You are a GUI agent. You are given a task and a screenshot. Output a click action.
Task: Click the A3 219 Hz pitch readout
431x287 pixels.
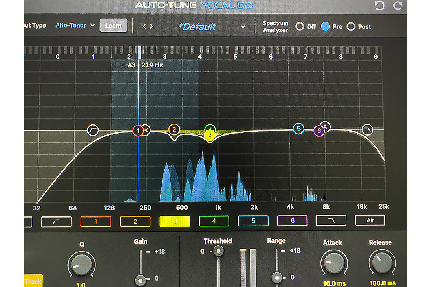click(145, 65)
